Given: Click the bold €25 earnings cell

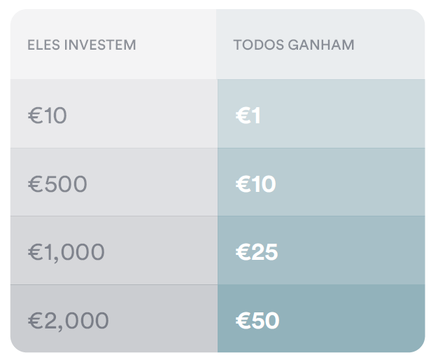Looking at the screenshot, I should click(x=257, y=252).
